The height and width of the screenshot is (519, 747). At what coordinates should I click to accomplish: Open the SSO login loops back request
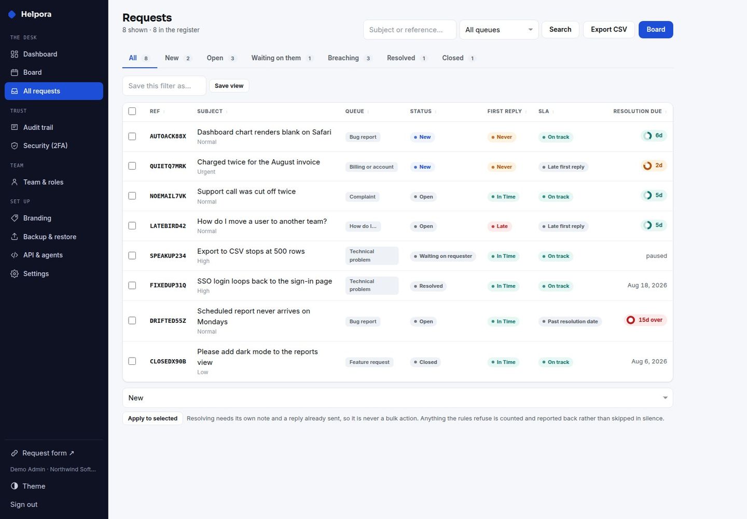(x=265, y=281)
